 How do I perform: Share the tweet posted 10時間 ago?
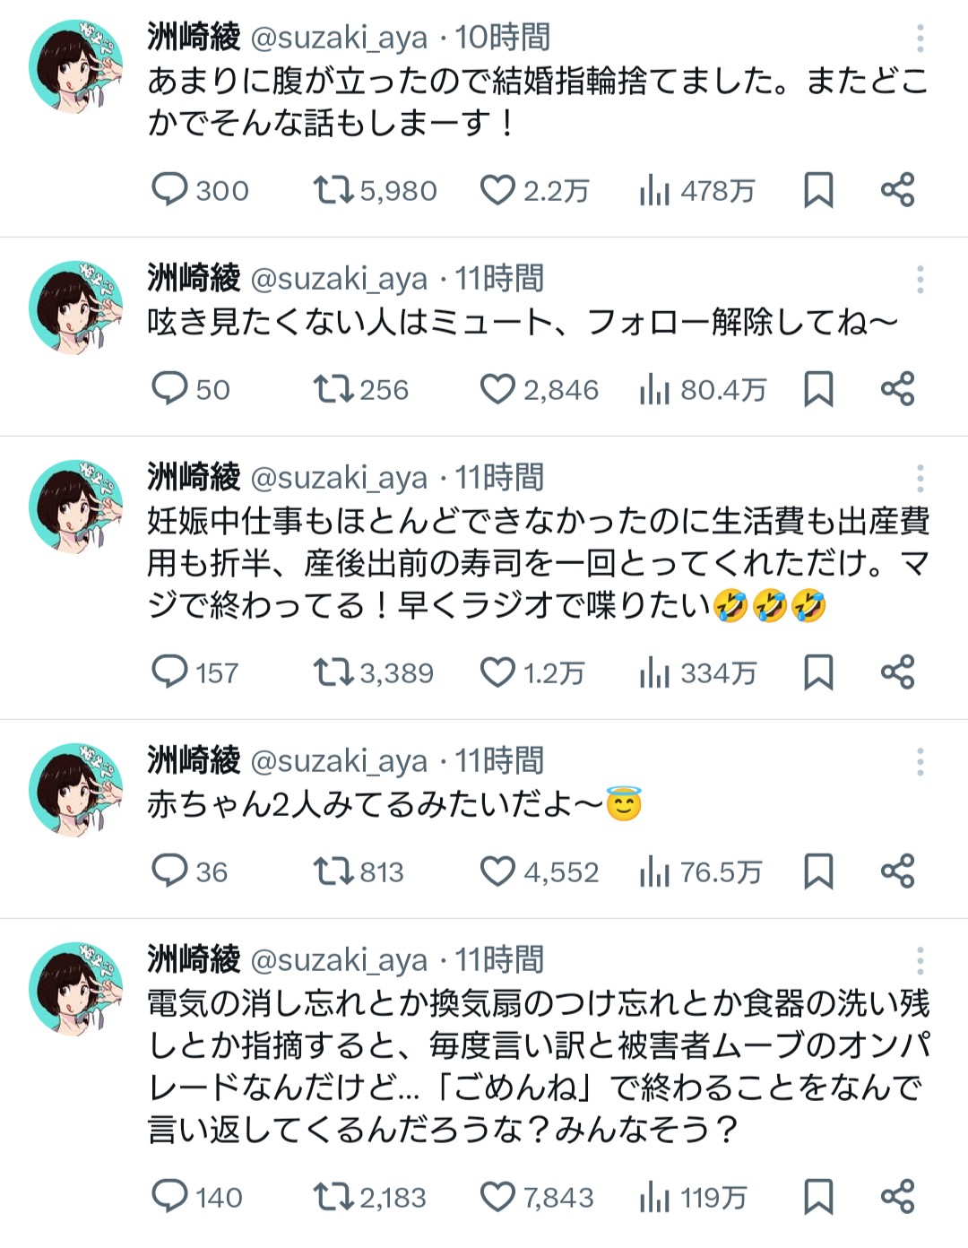(897, 190)
